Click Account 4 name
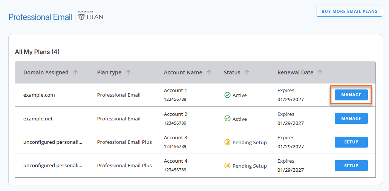The image size is (389, 191). click(x=175, y=161)
